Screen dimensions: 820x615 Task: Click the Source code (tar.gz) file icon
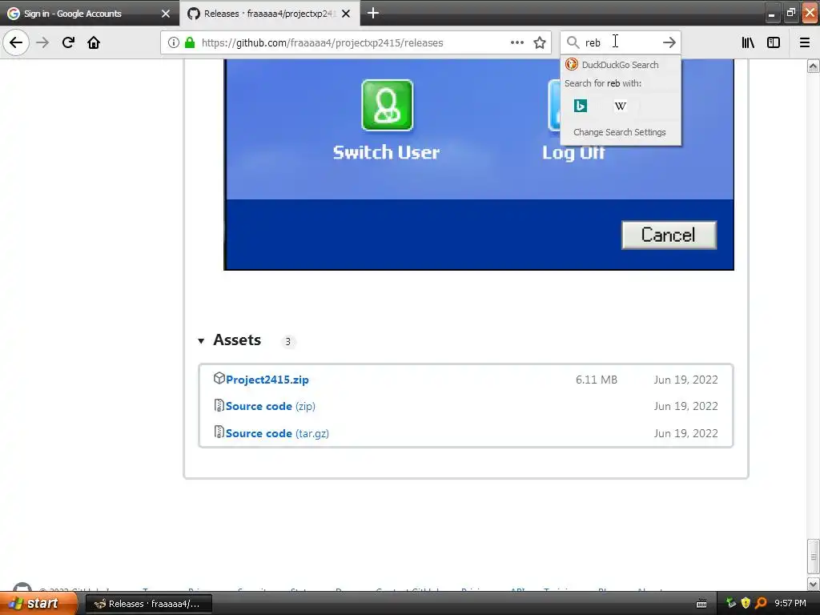click(x=219, y=432)
